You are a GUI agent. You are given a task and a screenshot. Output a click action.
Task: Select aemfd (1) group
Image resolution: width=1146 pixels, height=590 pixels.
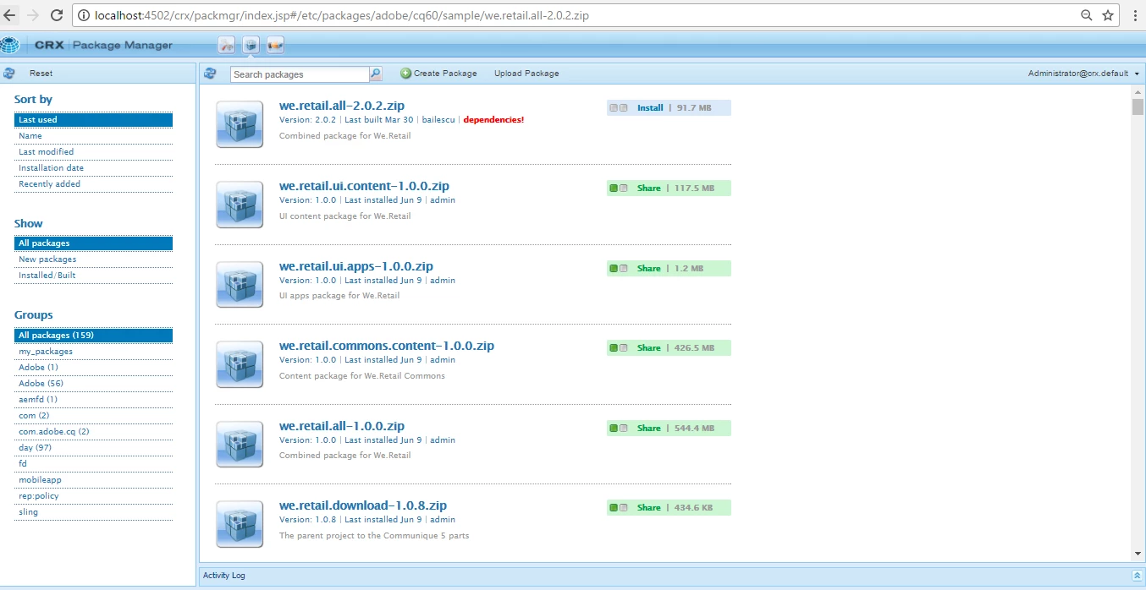click(93, 400)
